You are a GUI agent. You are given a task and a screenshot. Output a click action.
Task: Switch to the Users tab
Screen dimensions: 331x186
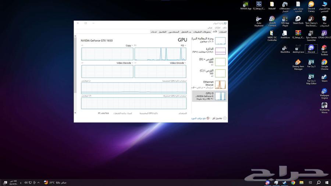pyautogui.click(x=174, y=32)
